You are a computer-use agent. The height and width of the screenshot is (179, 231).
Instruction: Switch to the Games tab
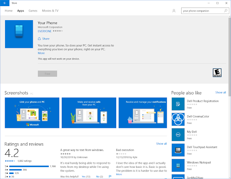tap(33, 11)
